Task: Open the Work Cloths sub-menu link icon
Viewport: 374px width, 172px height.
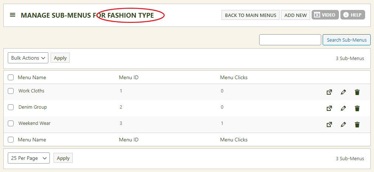Action: tap(329, 92)
